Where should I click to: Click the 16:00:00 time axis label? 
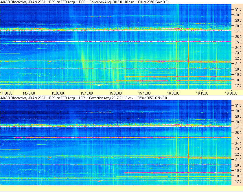click(x=173, y=93)
